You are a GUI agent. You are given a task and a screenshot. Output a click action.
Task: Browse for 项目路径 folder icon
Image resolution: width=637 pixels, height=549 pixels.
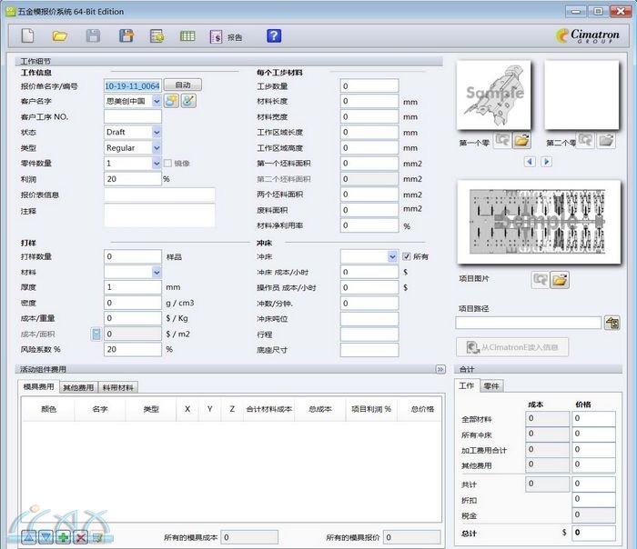coord(612,323)
